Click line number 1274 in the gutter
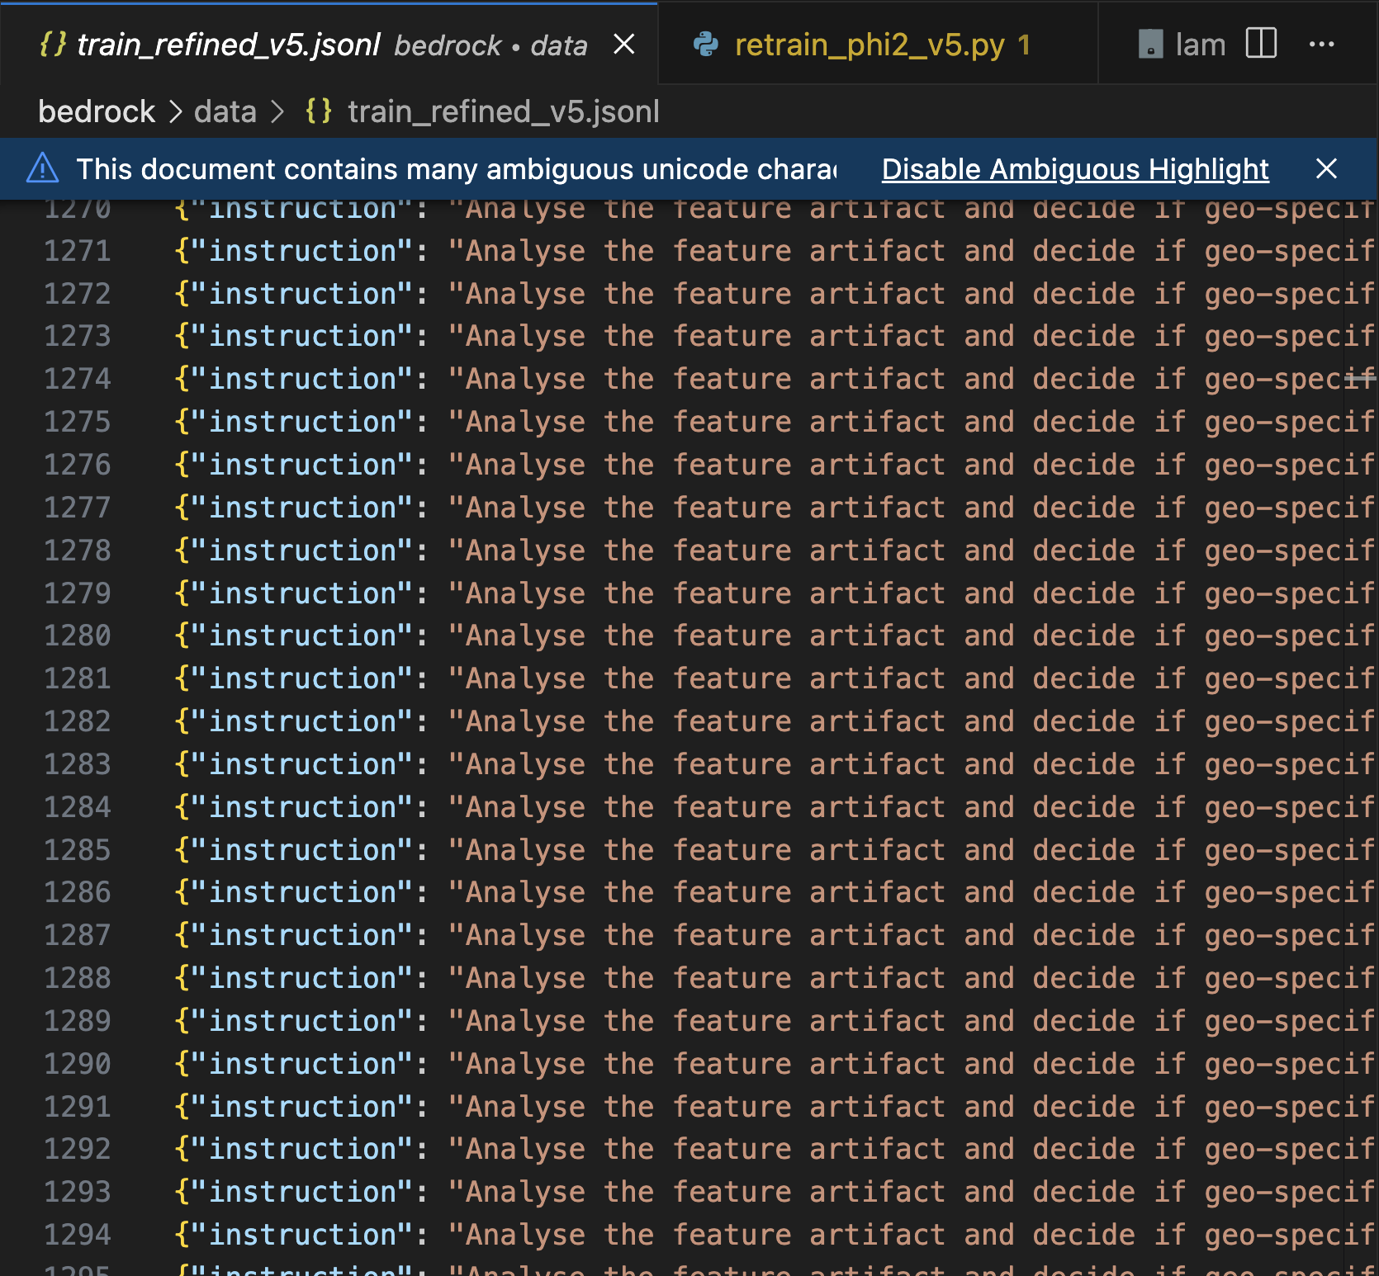The width and height of the screenshot is (1379, 1276). click(x=77, y=379)
